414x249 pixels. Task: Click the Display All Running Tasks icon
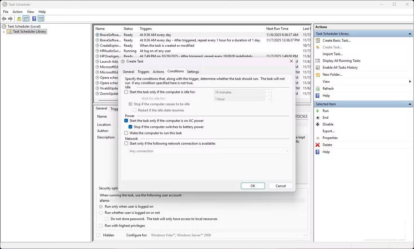[x=318, y=61]
